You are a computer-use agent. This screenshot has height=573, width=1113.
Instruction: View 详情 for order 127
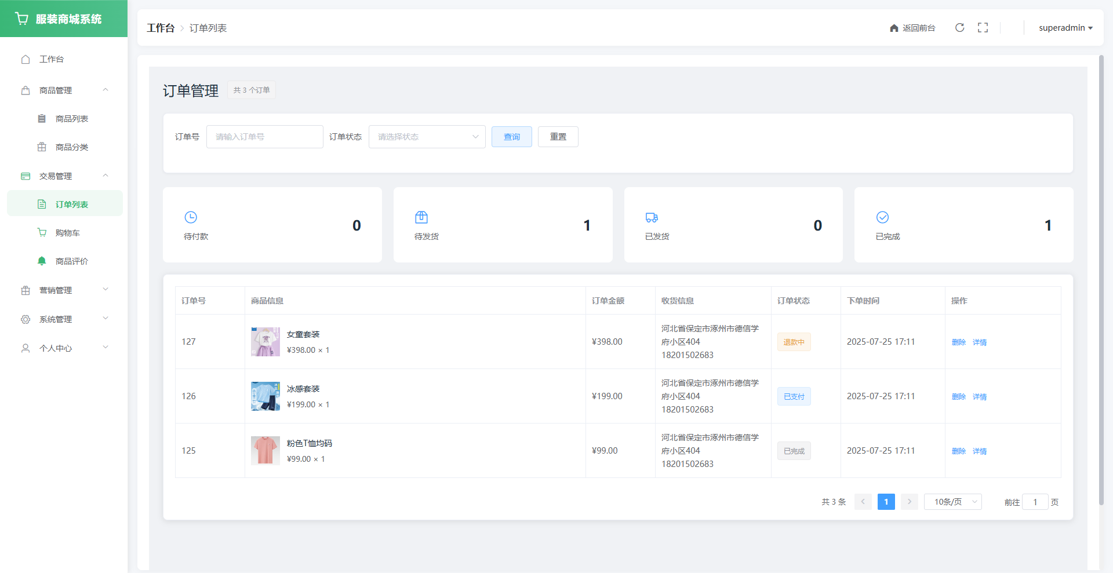click(x=980, y=342)
